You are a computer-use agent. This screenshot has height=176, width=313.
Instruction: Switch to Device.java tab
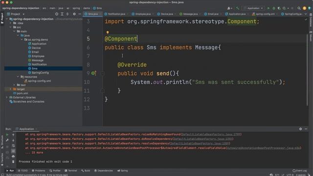pyautogui.click(x=166, y=14)
